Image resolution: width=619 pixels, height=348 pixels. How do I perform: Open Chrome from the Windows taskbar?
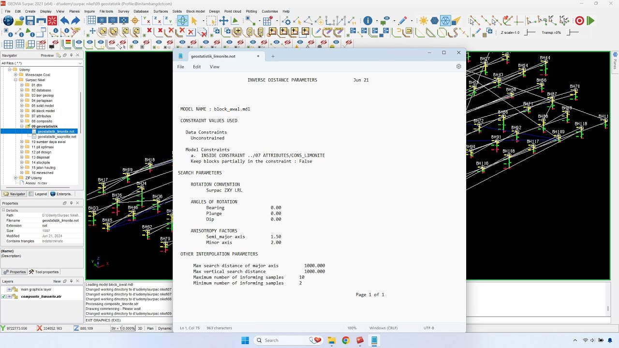pyautogui.click(x=345, y=340)
